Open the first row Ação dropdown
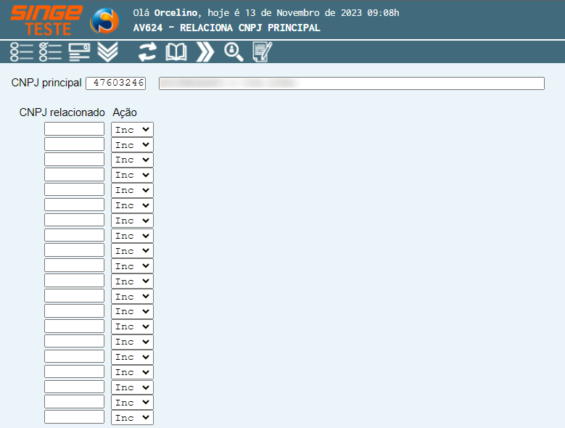 pyautogui.click(x=132, y=129)
